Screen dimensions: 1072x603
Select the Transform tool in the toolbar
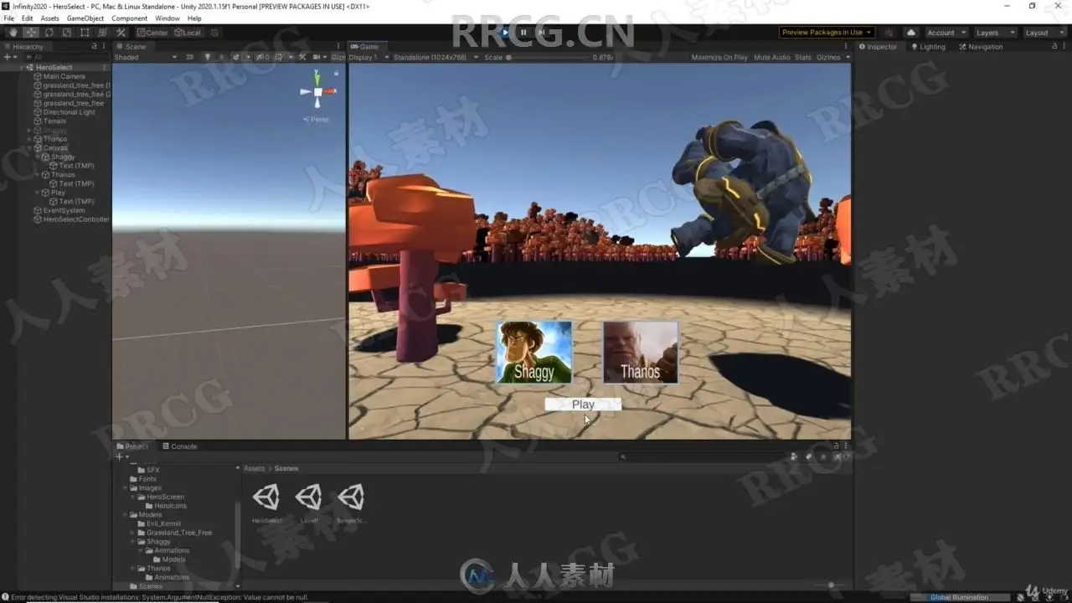(x=103, y=33)
